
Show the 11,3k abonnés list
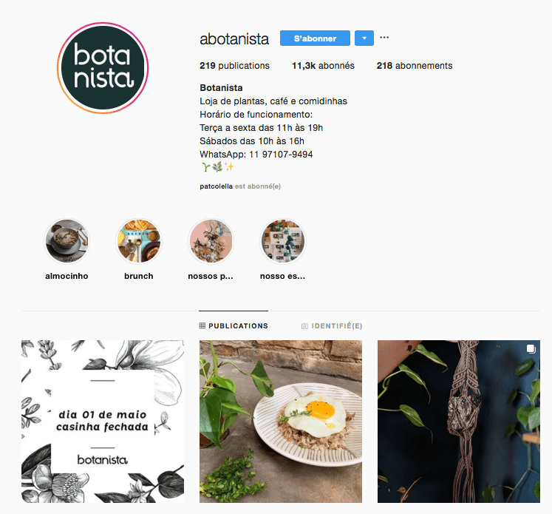[x=323, y=66]
